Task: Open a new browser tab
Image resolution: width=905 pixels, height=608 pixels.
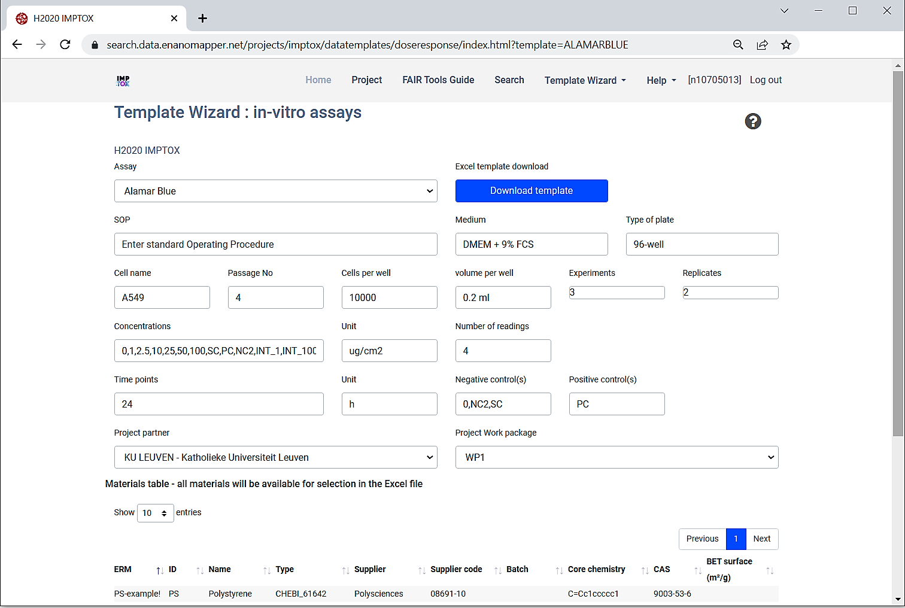Action: pyautogui.click(x=202, y=19)
